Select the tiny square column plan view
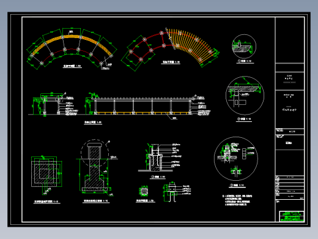Screen dimensions: 318x239 click(144, 191)
